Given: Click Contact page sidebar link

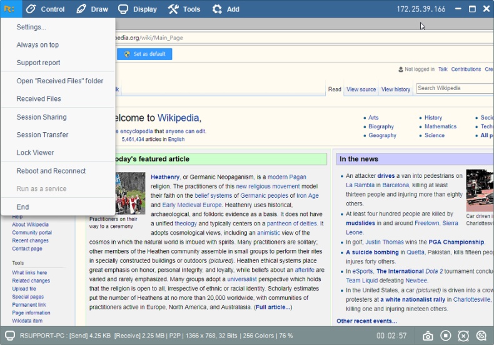Looking at the screenshot, I should (x=27, y=249).
